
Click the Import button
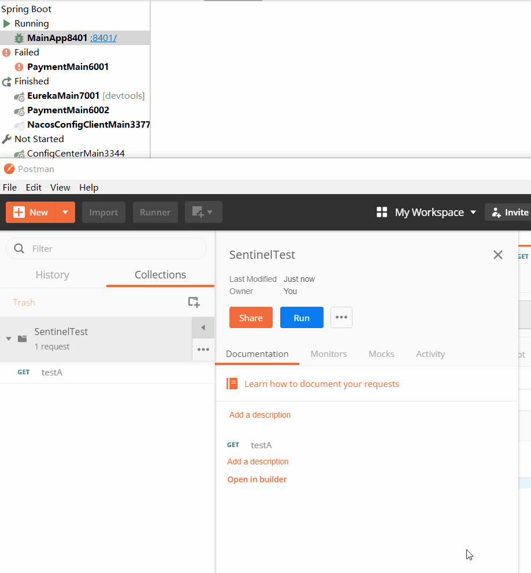click(x=103, y=213)
